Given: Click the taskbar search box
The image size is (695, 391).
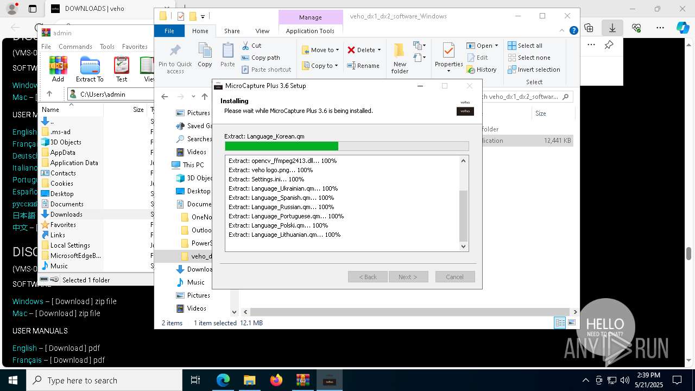Looking at the screenshot, I should [x=104, y=380].
